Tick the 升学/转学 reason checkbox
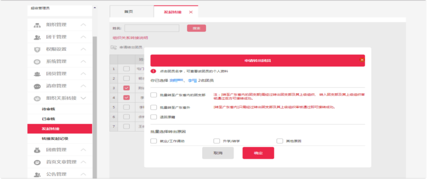427x179 pixels. (216, 141)
